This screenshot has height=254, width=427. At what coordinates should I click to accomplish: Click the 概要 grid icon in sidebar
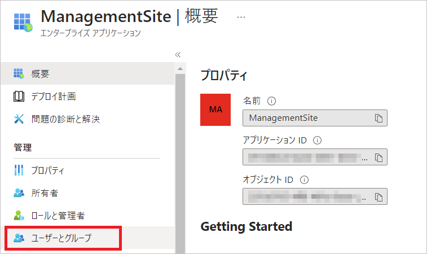click(19, 73)
